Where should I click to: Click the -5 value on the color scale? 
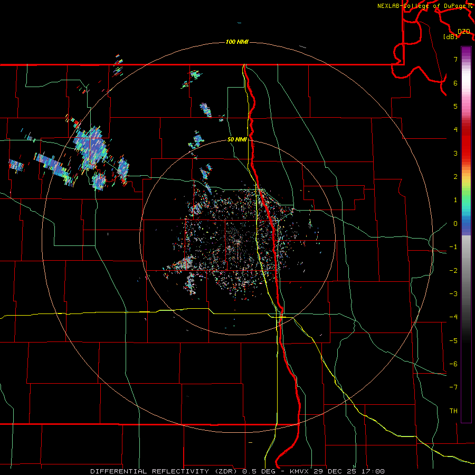coord(453,341)
